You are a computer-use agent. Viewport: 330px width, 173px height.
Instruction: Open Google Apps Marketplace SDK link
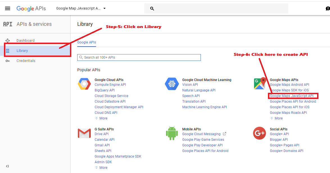click(x=118, y=156)
